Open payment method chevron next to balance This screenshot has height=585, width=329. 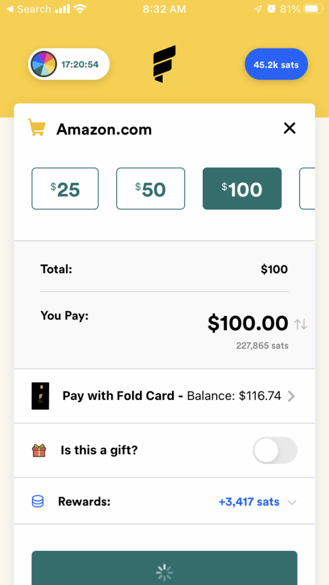point(292,396)
